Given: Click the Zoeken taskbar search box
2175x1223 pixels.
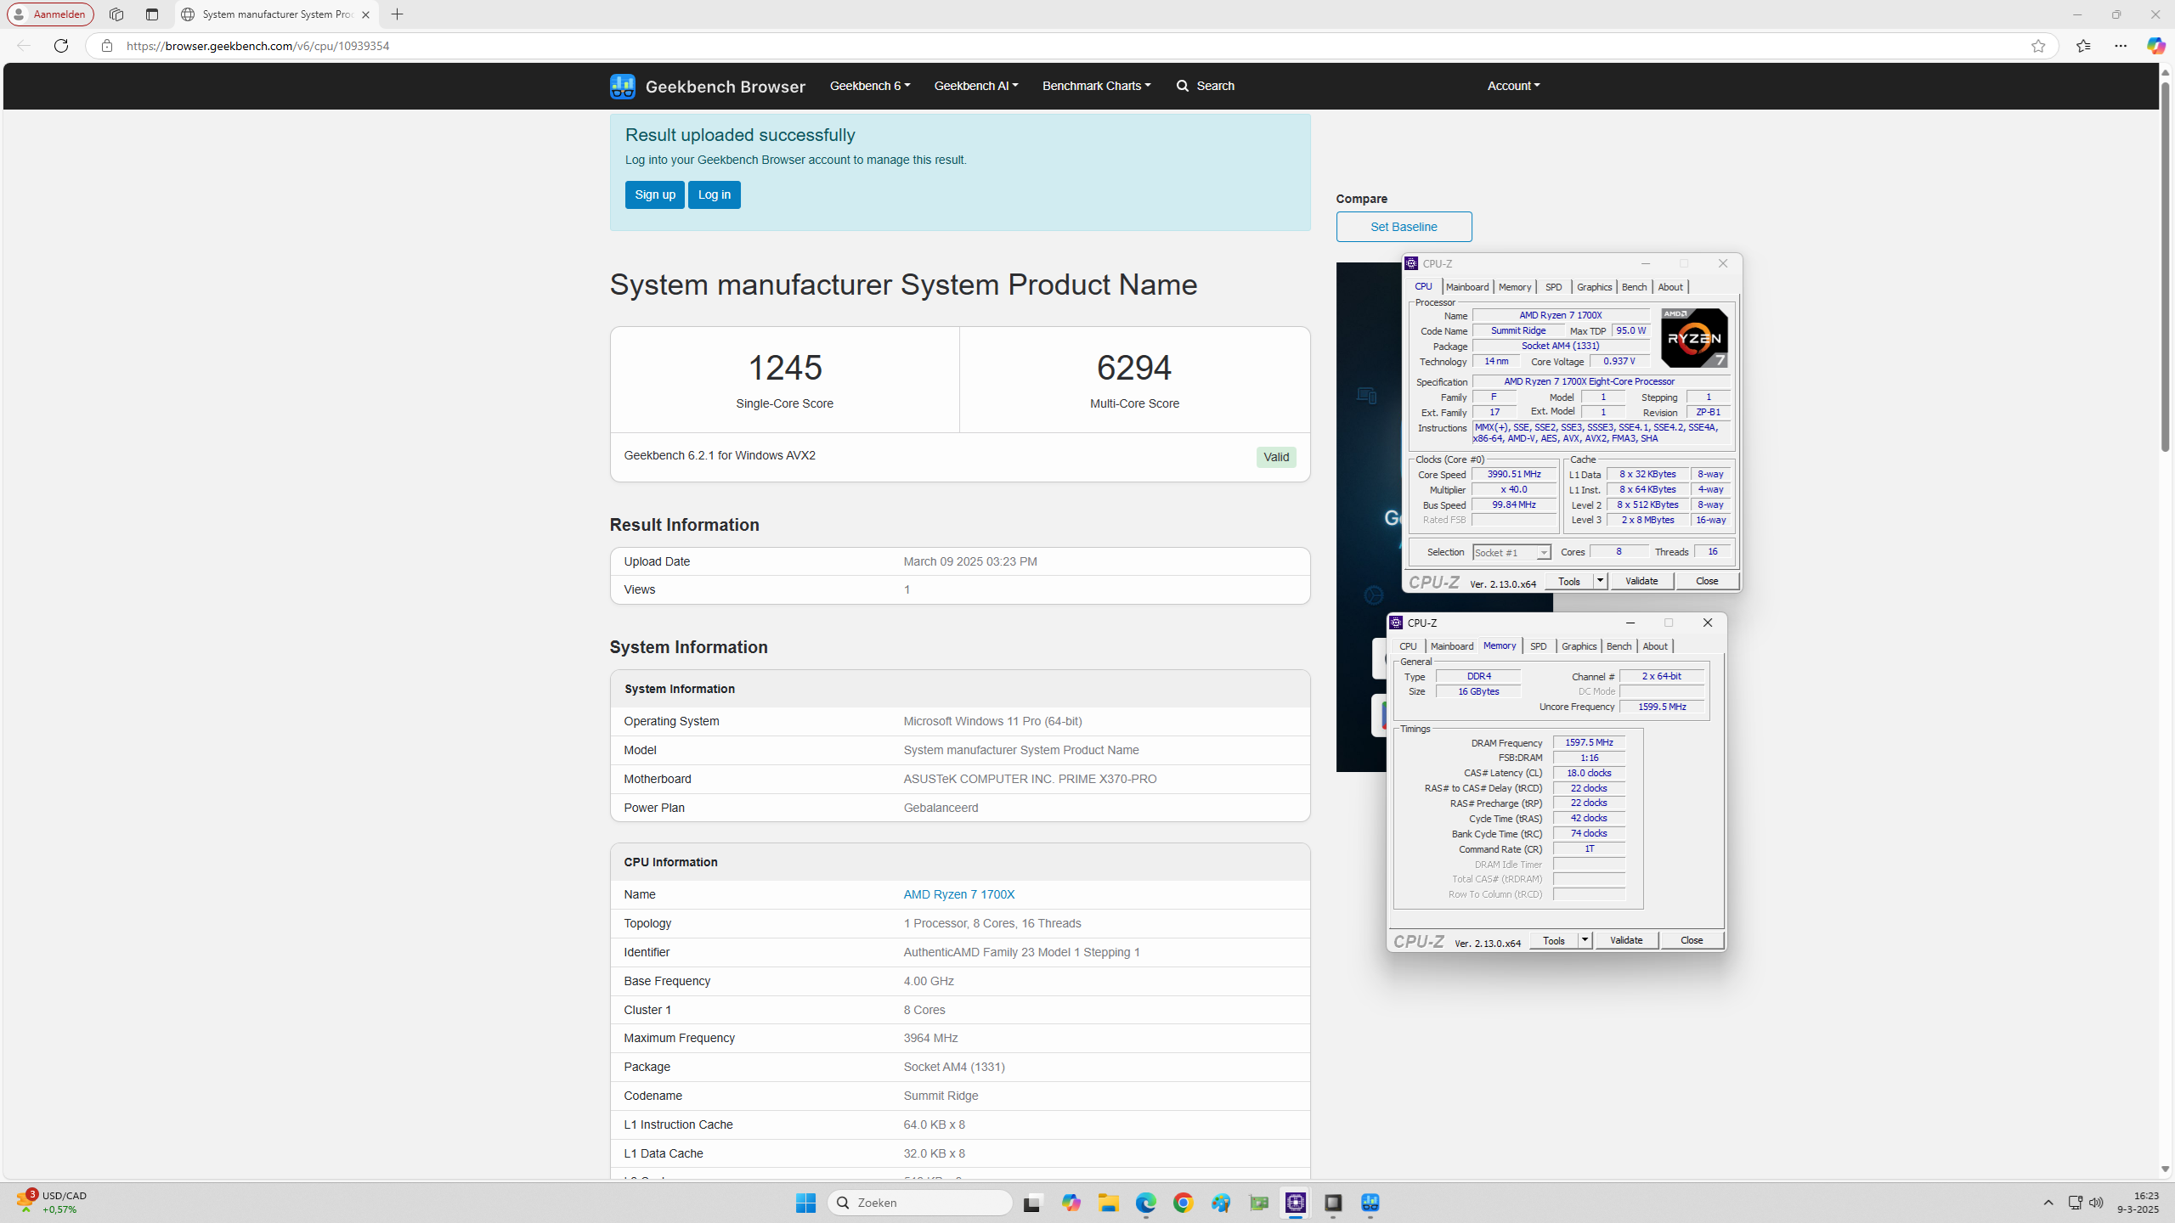Looking at the screenshot, I should point(920,1203).
